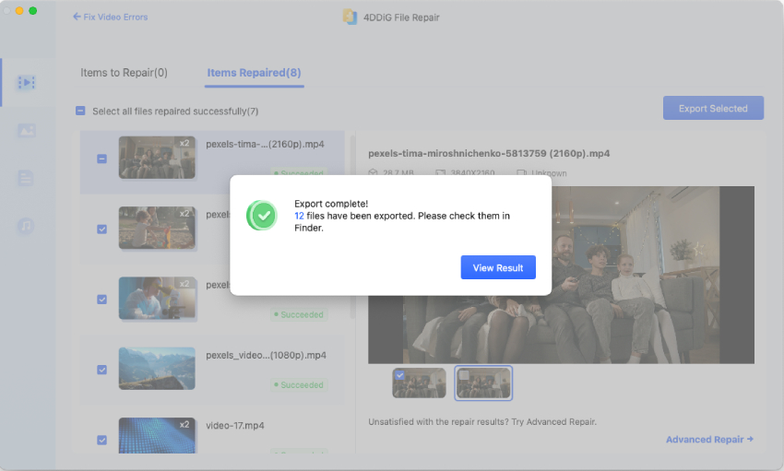Open Advanced Repair link
The image size is (784, 471).
(709, 440)
